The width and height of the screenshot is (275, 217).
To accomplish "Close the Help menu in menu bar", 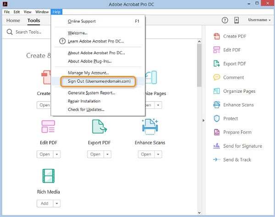I will tap(56, 12).
